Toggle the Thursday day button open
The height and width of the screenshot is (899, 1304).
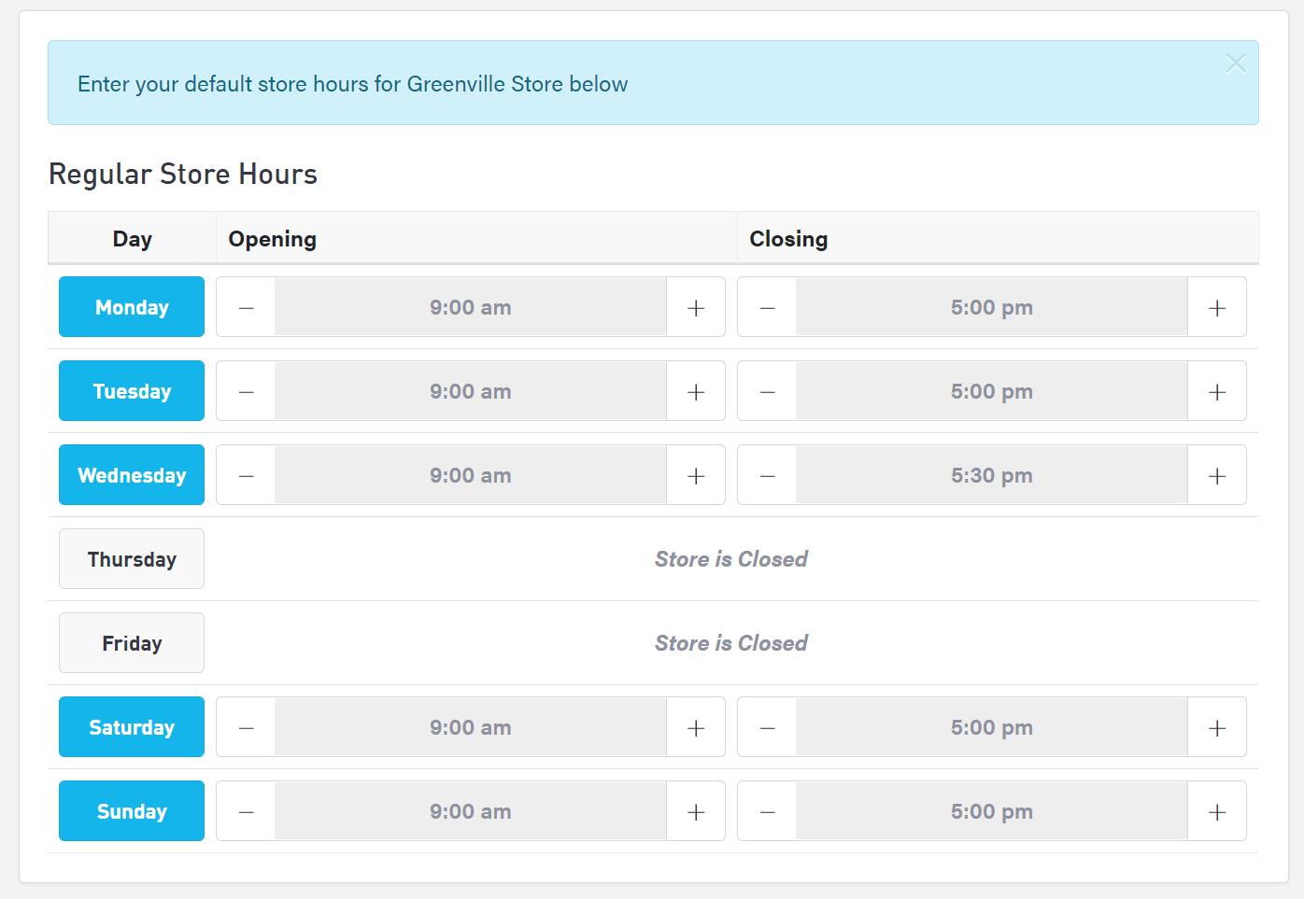point(131,558)
